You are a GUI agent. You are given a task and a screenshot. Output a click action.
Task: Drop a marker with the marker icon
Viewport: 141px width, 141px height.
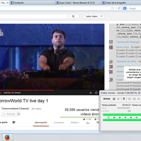[x=124, y=99]
